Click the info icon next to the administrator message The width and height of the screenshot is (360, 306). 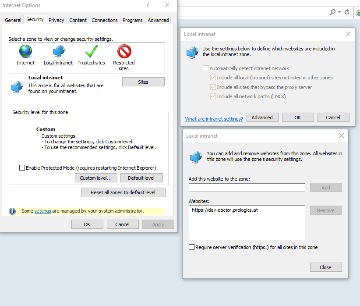click(12, 211)
